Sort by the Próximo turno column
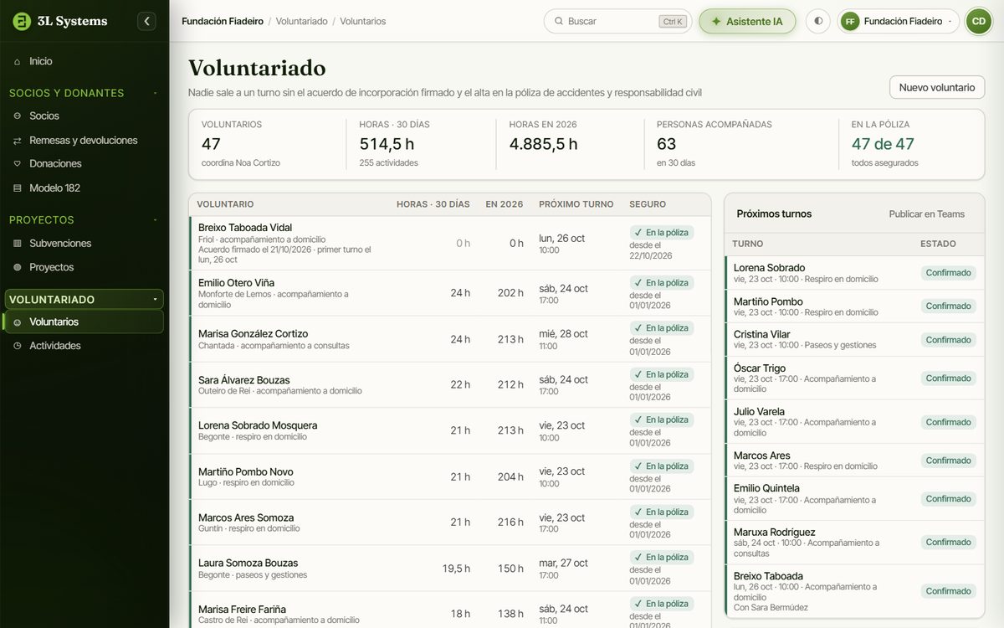 coord(576,204)
